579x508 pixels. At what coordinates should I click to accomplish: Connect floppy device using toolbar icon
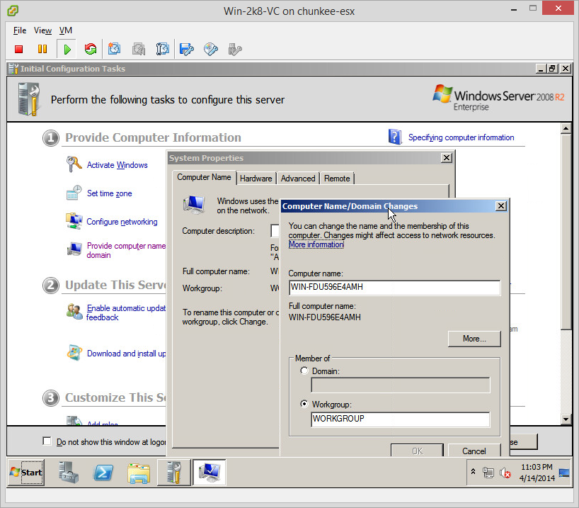coord(187,49)
